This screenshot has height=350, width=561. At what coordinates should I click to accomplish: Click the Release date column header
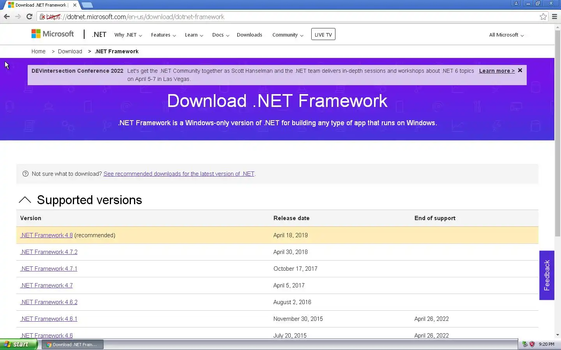pyautogui.click(x=291, y=218)
